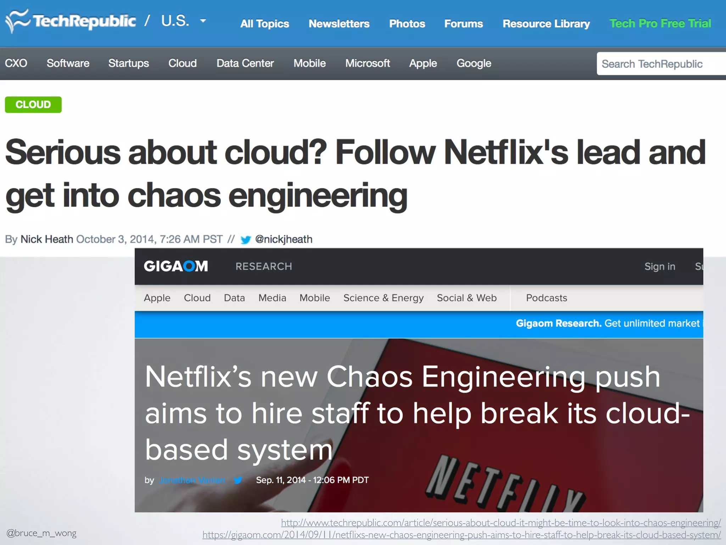Open the Newsletters section
The width and height of the screenshot is (726, 545).
(x=339, y=23)
